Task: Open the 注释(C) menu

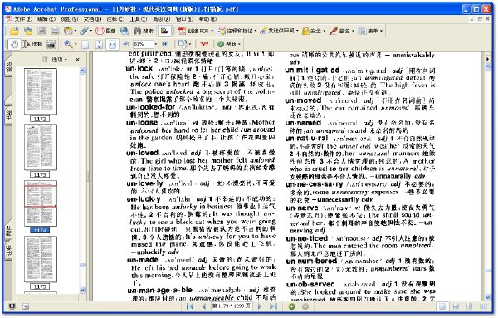Action: (x=115, y=19)
